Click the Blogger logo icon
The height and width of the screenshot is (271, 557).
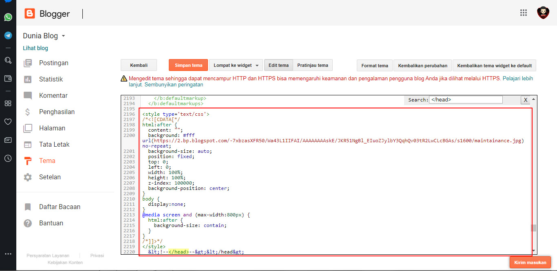coord(30,14)
